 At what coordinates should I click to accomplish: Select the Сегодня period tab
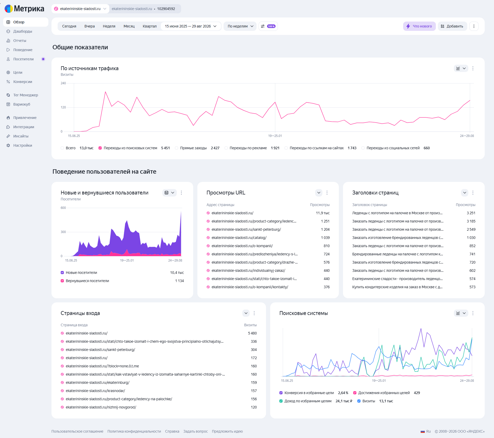pyautogui.click(x=69, y=26)
